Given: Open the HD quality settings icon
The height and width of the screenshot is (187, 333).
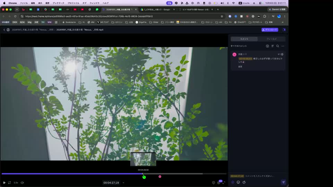Looking at the screenshot, I should click(x=219, y=182).
